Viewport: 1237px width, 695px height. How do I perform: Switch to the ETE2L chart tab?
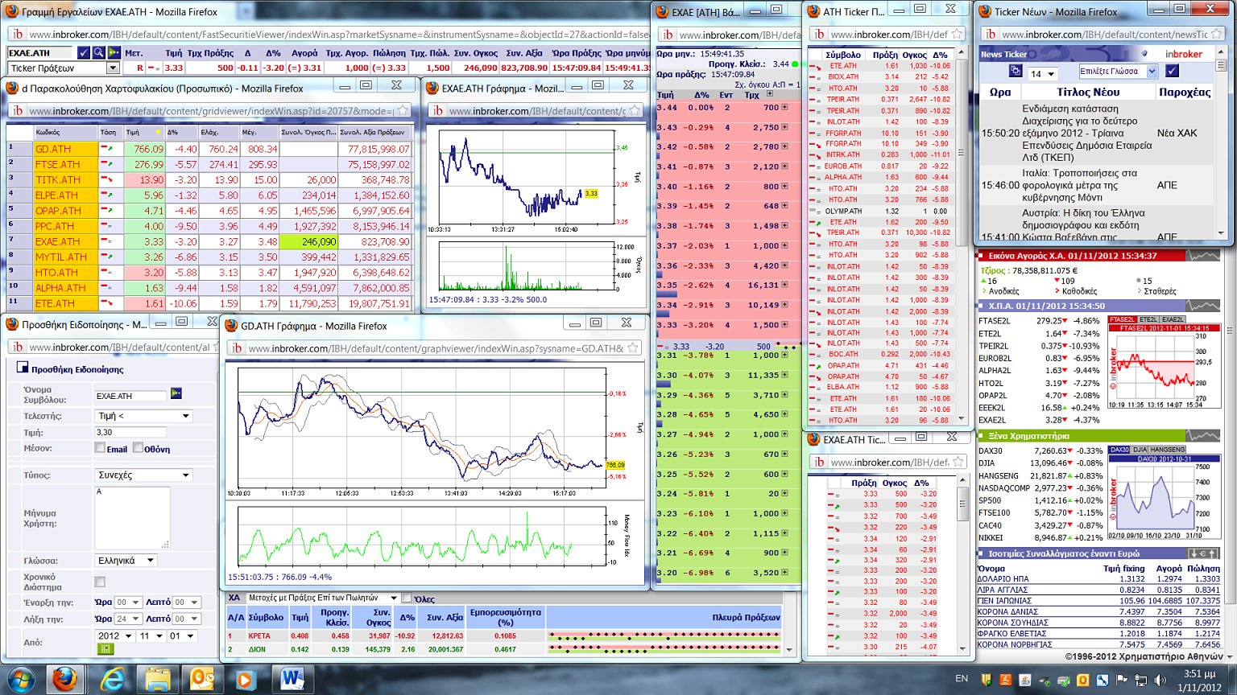click(x=1148, y=319)
